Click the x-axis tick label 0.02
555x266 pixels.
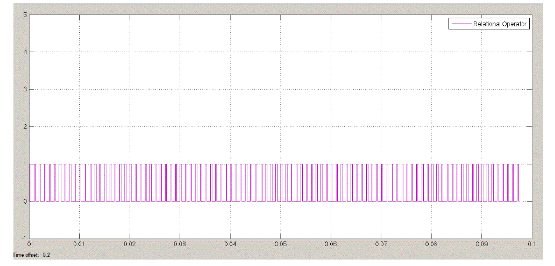[130, 243]
